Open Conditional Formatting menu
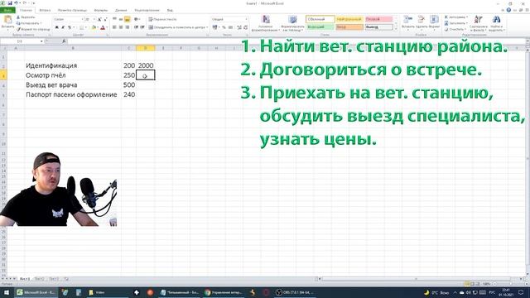Image resolution: width=530 pixels, height=298 pixels. [x=266, y=23]
